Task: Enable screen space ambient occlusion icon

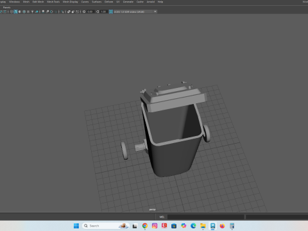Action: tap(43, 12)
